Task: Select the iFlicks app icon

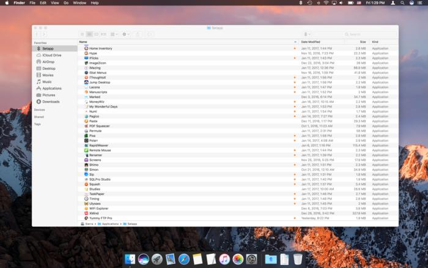Action: [86, 58]
